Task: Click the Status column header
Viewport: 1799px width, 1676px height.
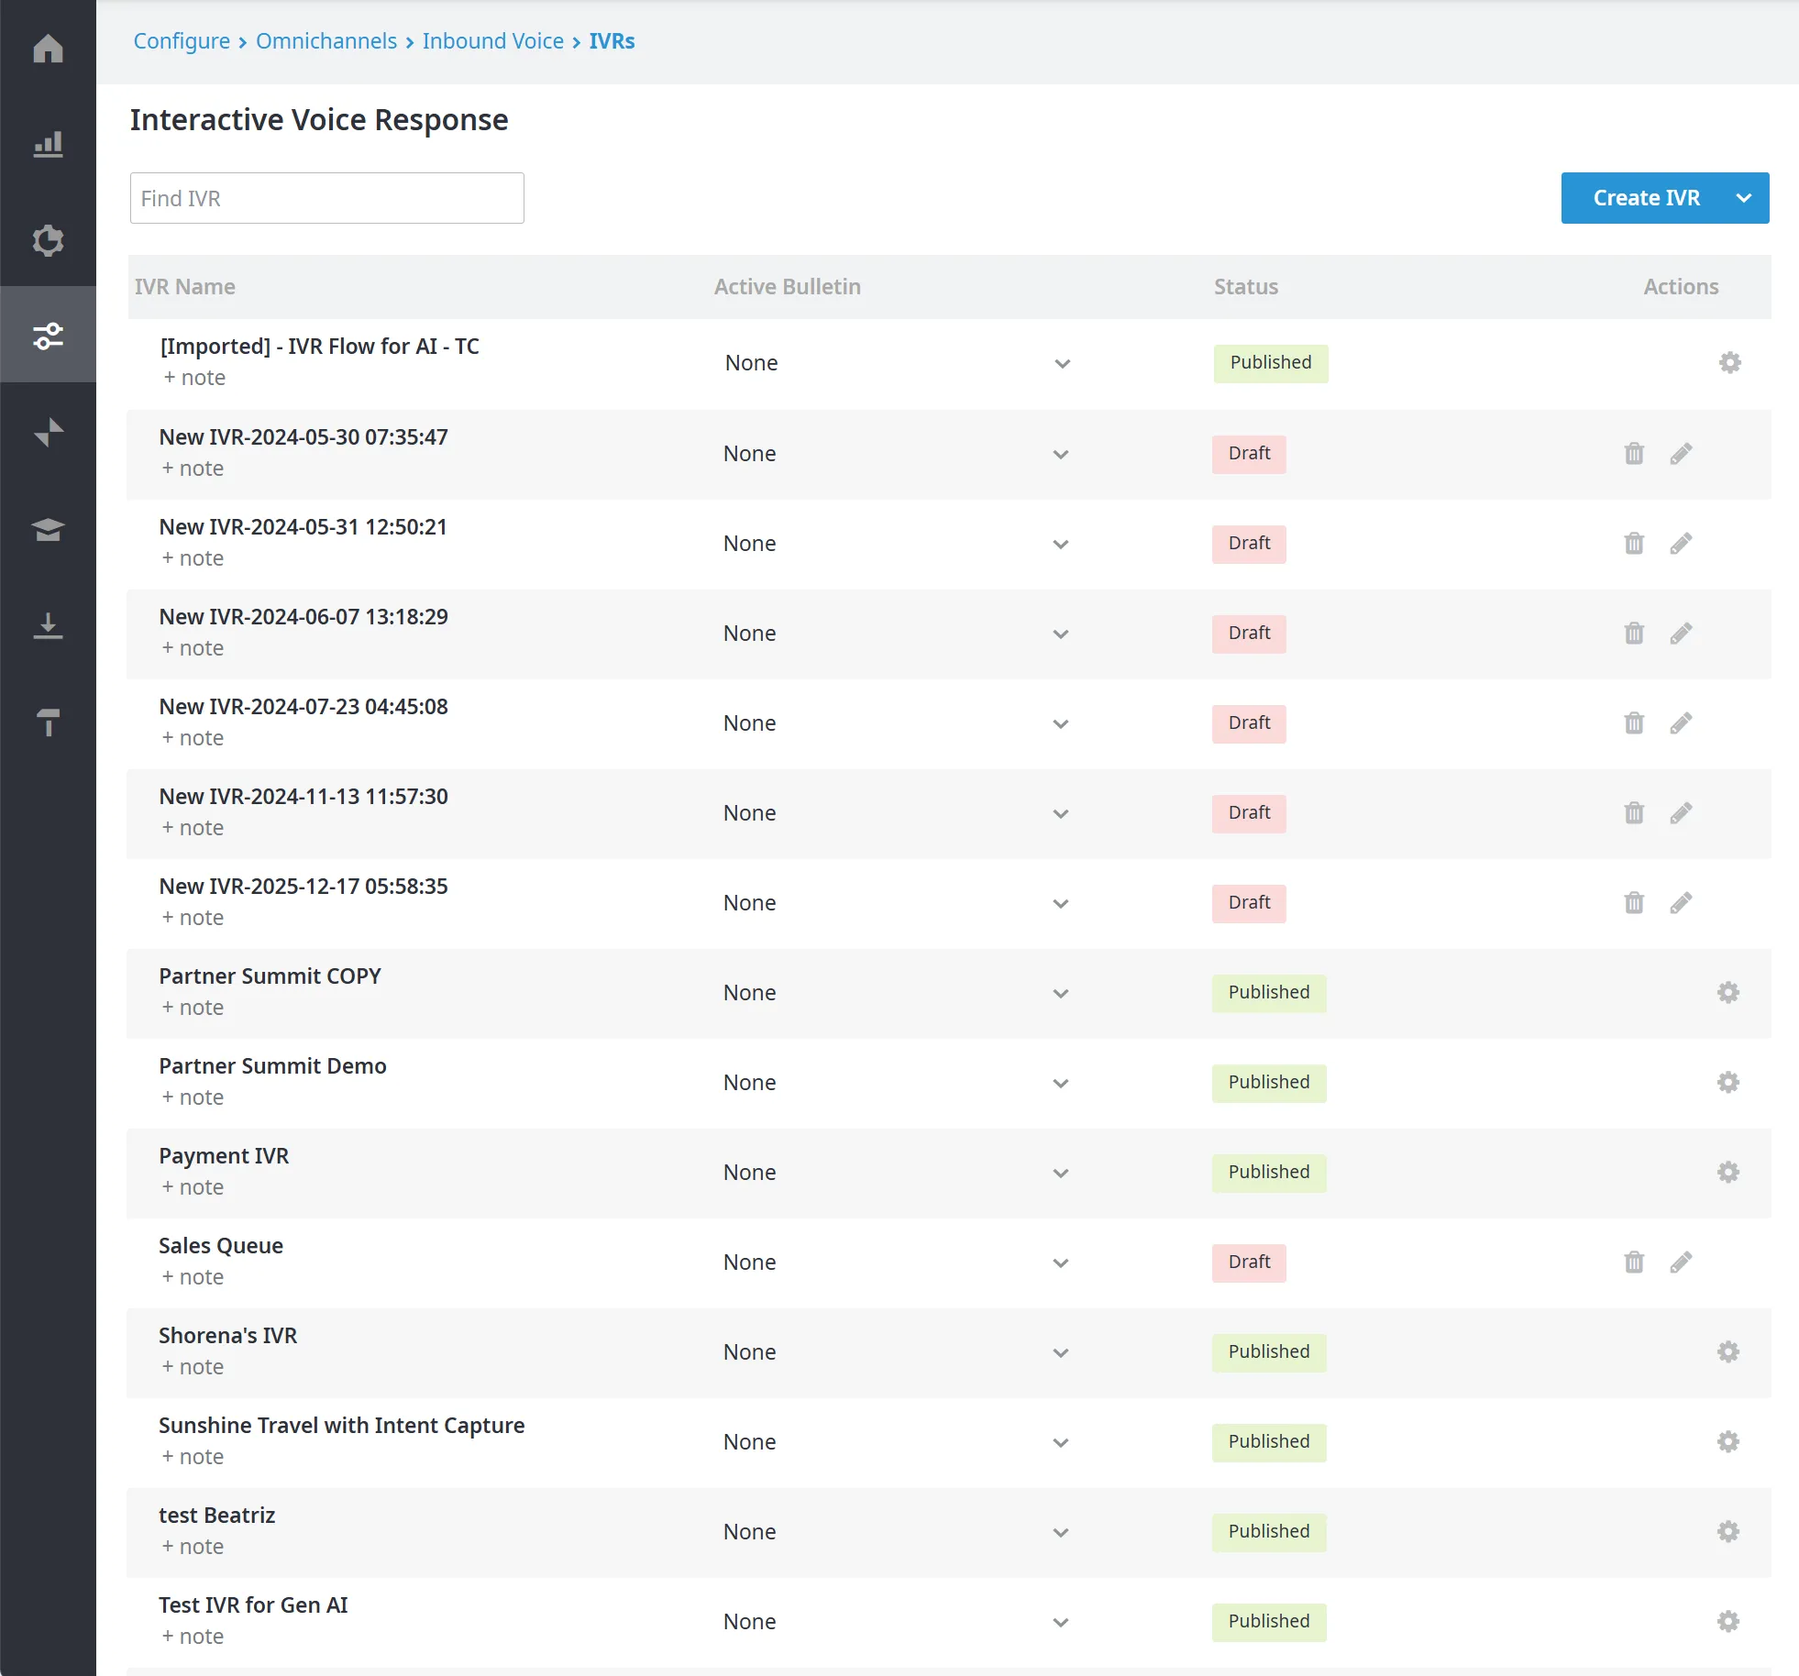Action: [x=1246, y=287]
